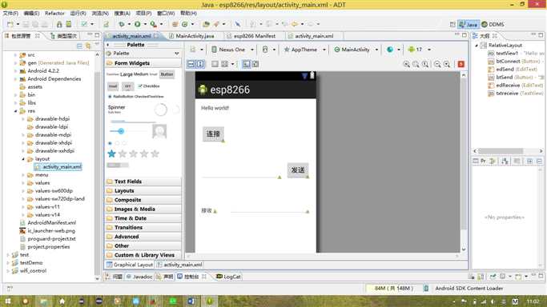Click the 连接 button in layout preview
This screenshot has width=547, height=307.
tap(213, 134)
